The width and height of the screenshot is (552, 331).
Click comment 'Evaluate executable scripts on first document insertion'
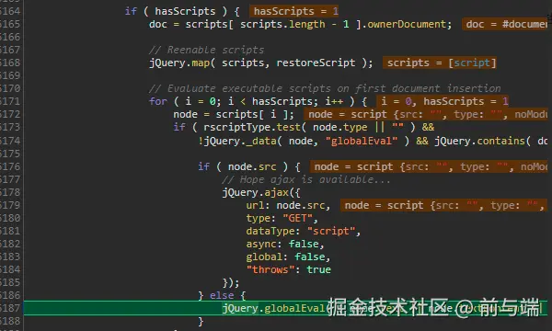(334, 88)
